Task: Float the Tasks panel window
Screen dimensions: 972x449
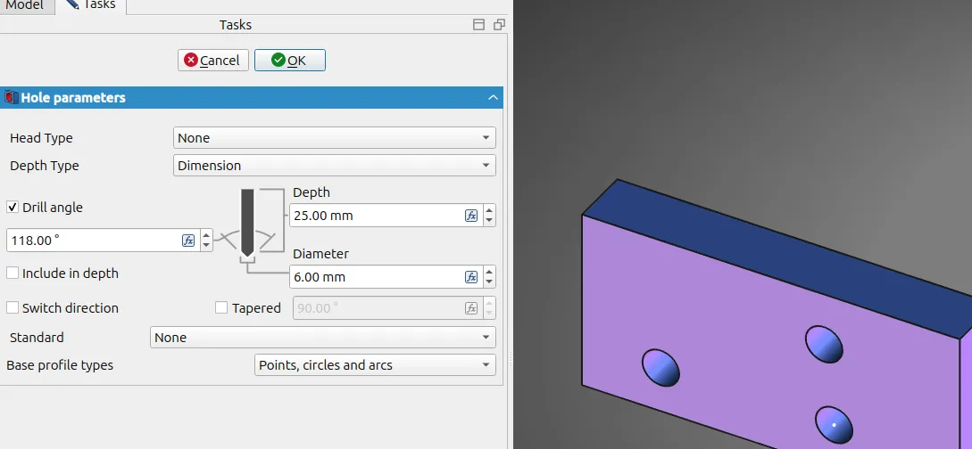Action: click(x=499, y=25)
